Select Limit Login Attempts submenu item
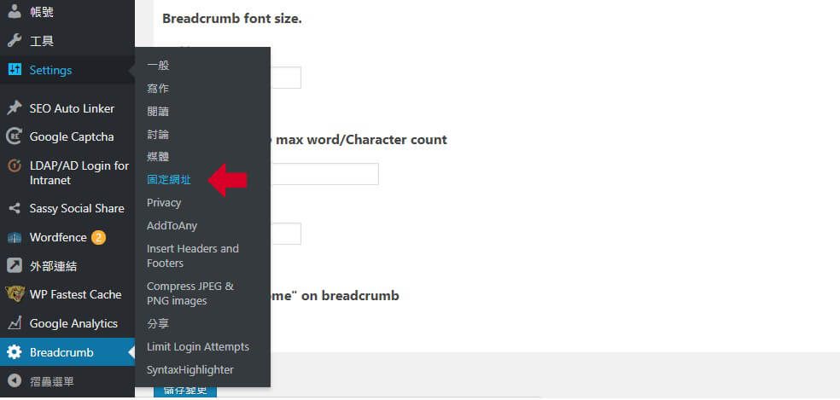 click(198, 346)
